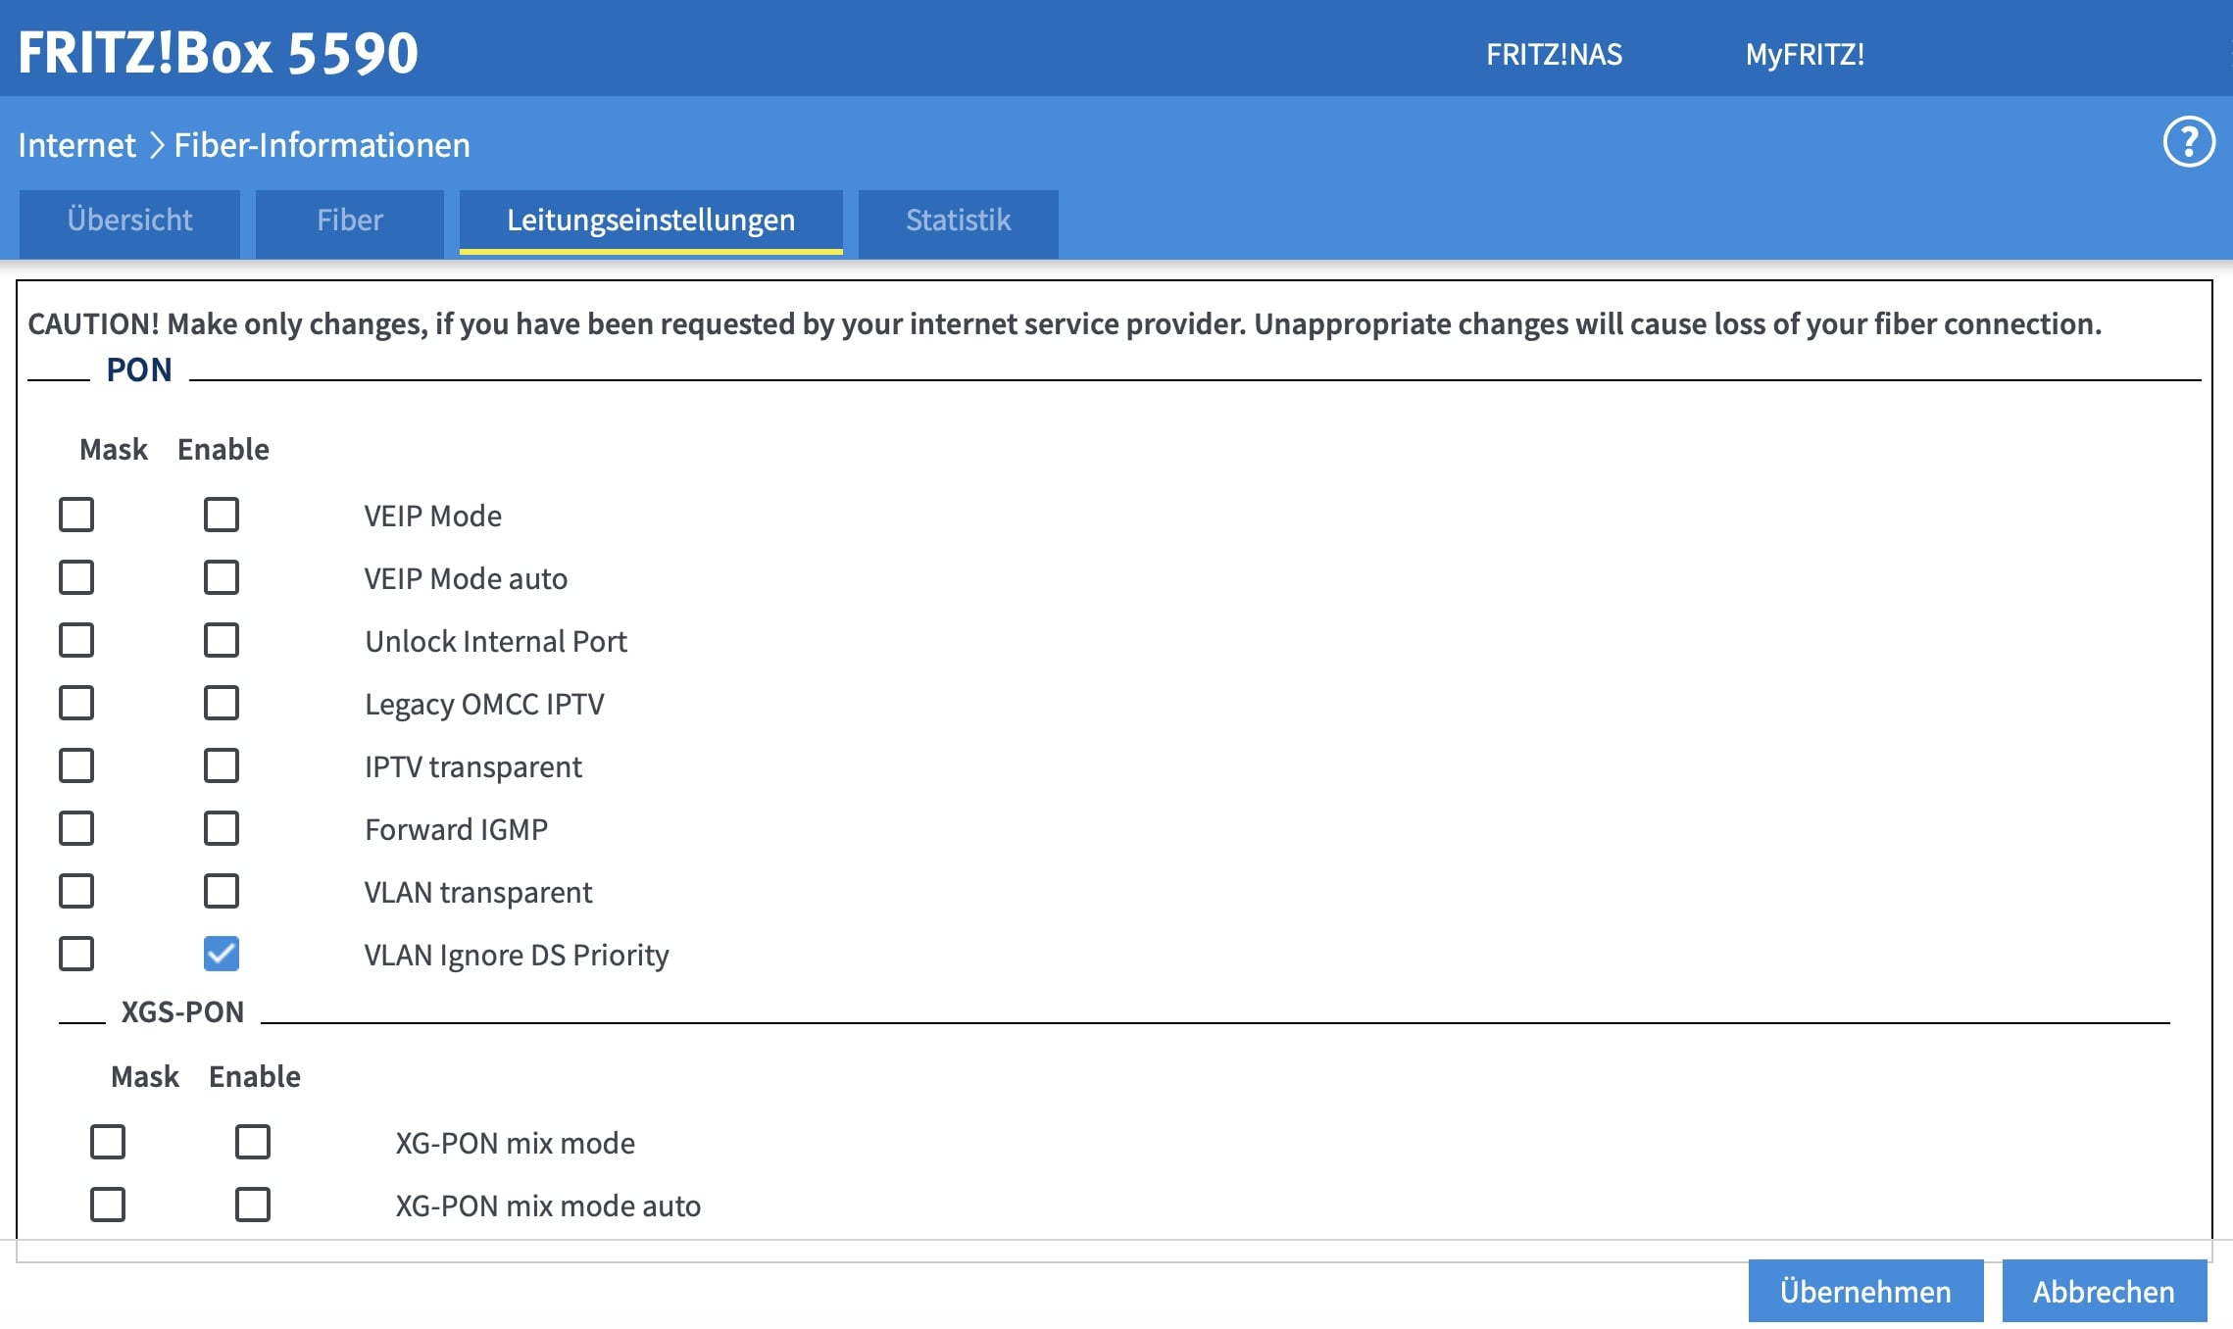Check Mask for VLAN transparent
The image size is (2233, 1329).
(76, 891)
